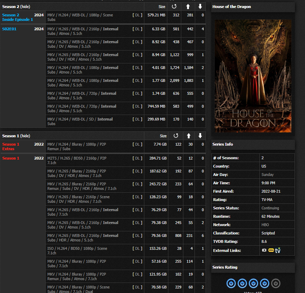This screenshot has height=293, width=305.
Task: Click DL for the 76.29 GB torrent
Action: 137,210
